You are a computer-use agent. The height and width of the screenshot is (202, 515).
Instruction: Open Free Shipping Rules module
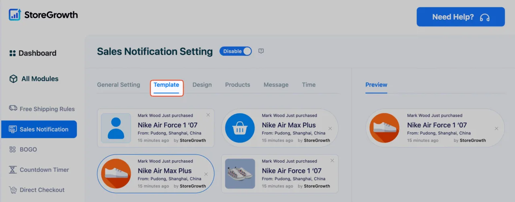click(x=42, y=109)
